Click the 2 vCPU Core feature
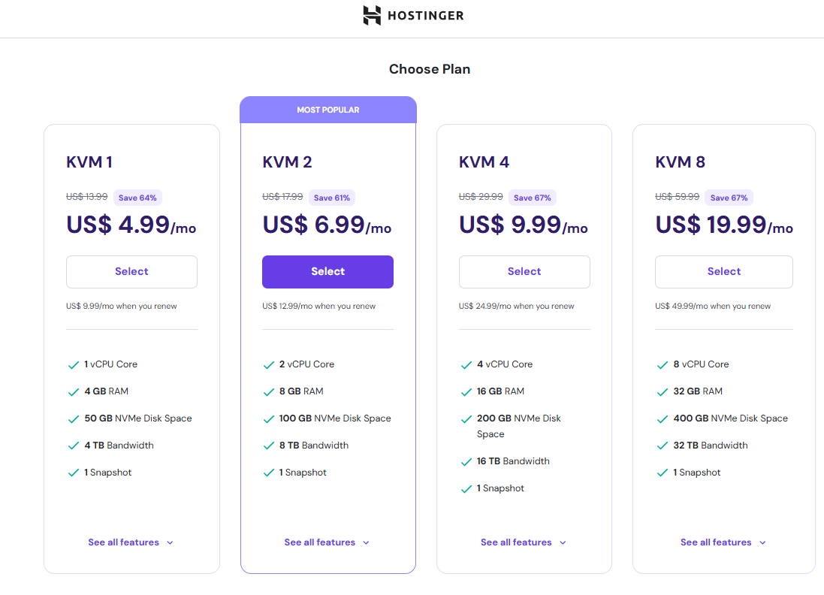The image size is (824, 595). click(x=307, y=364)
